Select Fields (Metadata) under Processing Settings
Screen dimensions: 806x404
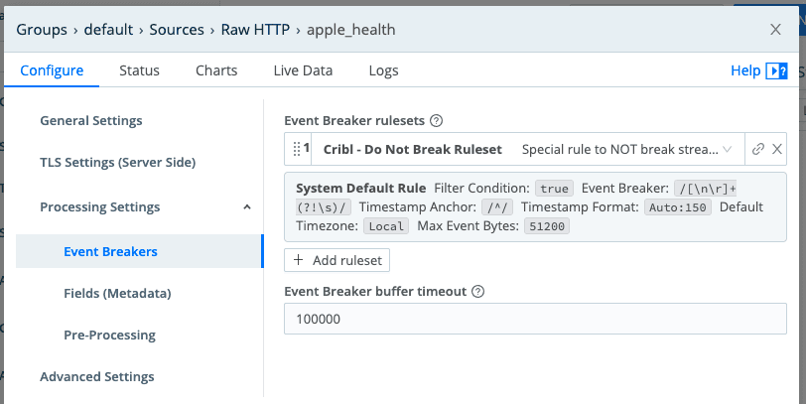coord(117,294)
